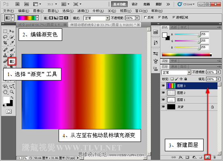Hide the Background layer eye icon

tap(163, 107)
